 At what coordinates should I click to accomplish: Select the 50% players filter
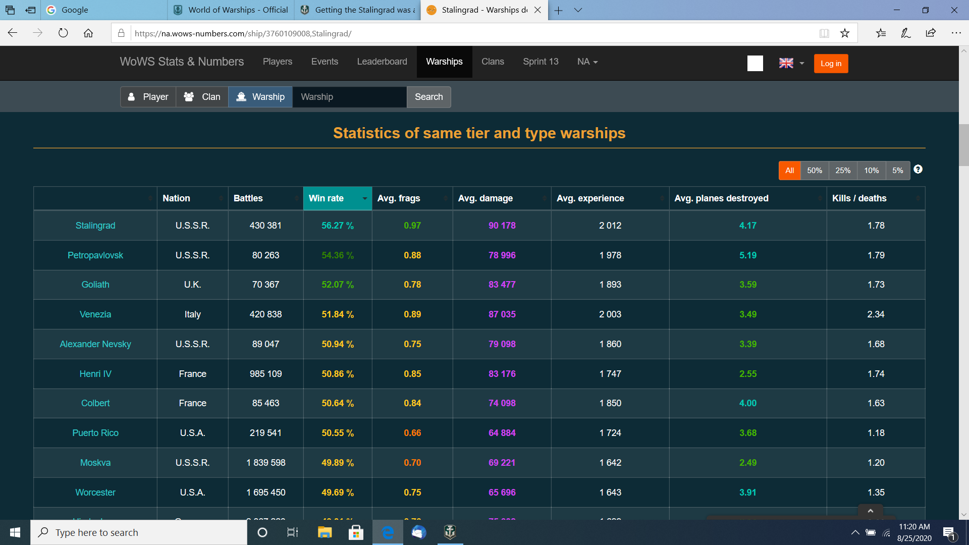[x=814, y=171]
